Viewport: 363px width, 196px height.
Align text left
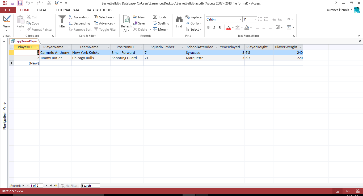point(258,27)
